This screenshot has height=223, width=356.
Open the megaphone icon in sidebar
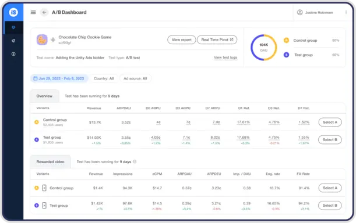pyautogui.click(x=13, y=41)
